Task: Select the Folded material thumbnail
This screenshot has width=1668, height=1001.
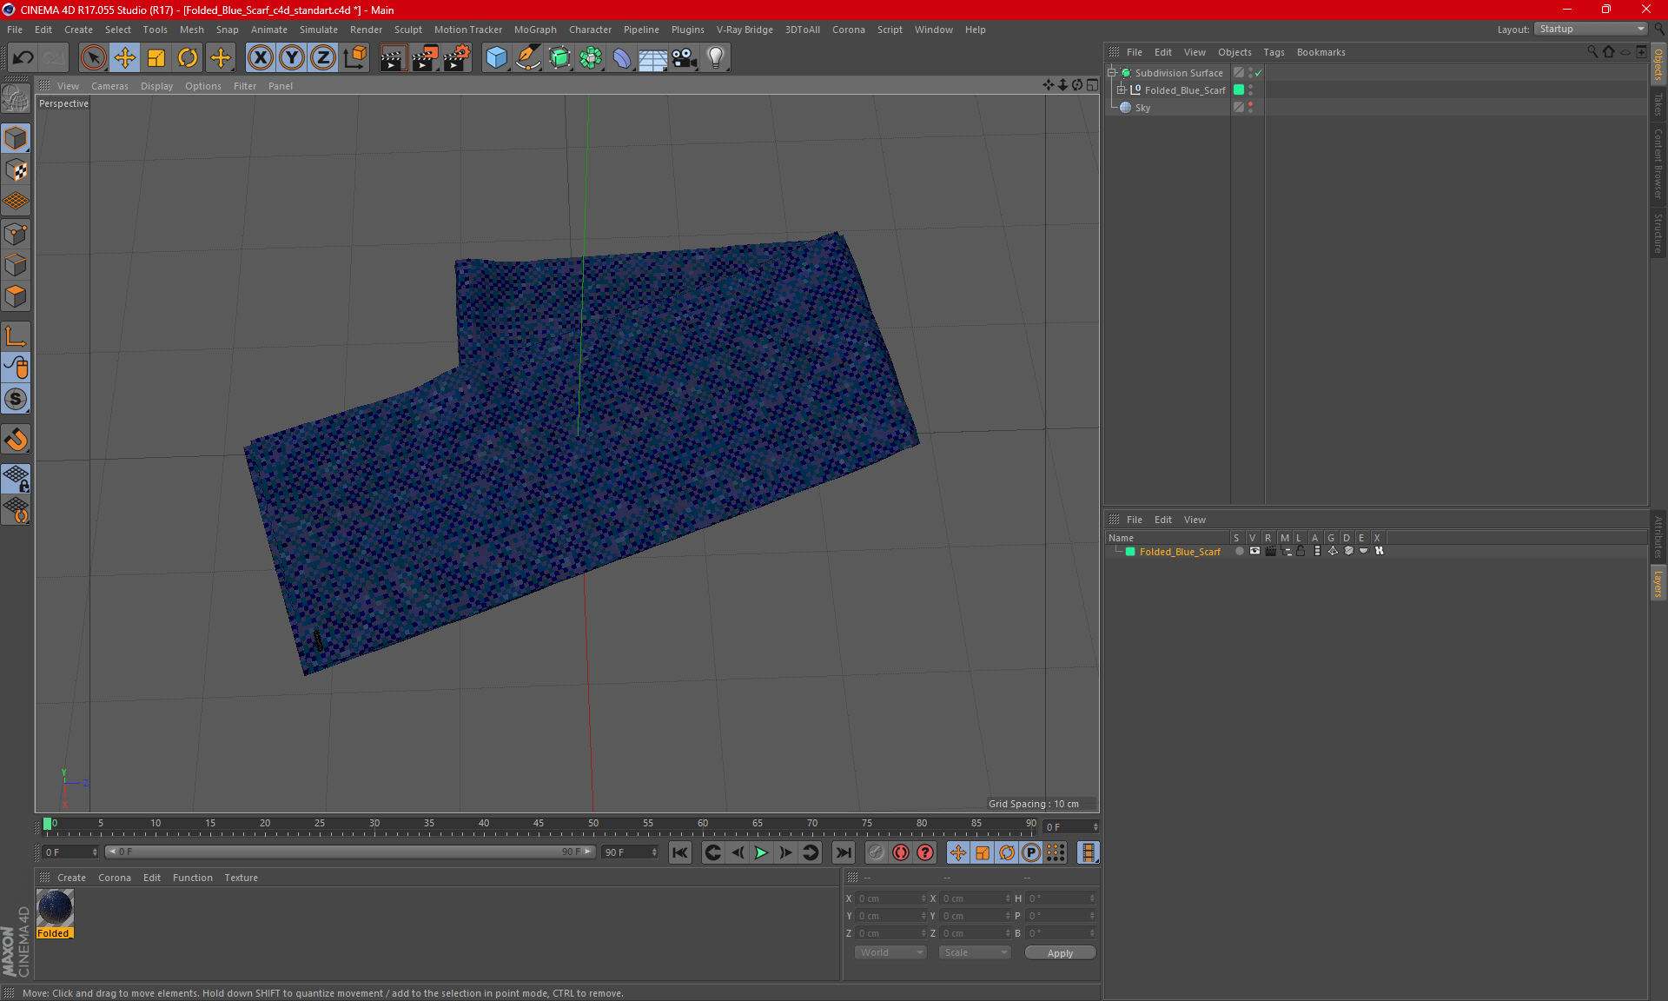Action: pos(55,908)
